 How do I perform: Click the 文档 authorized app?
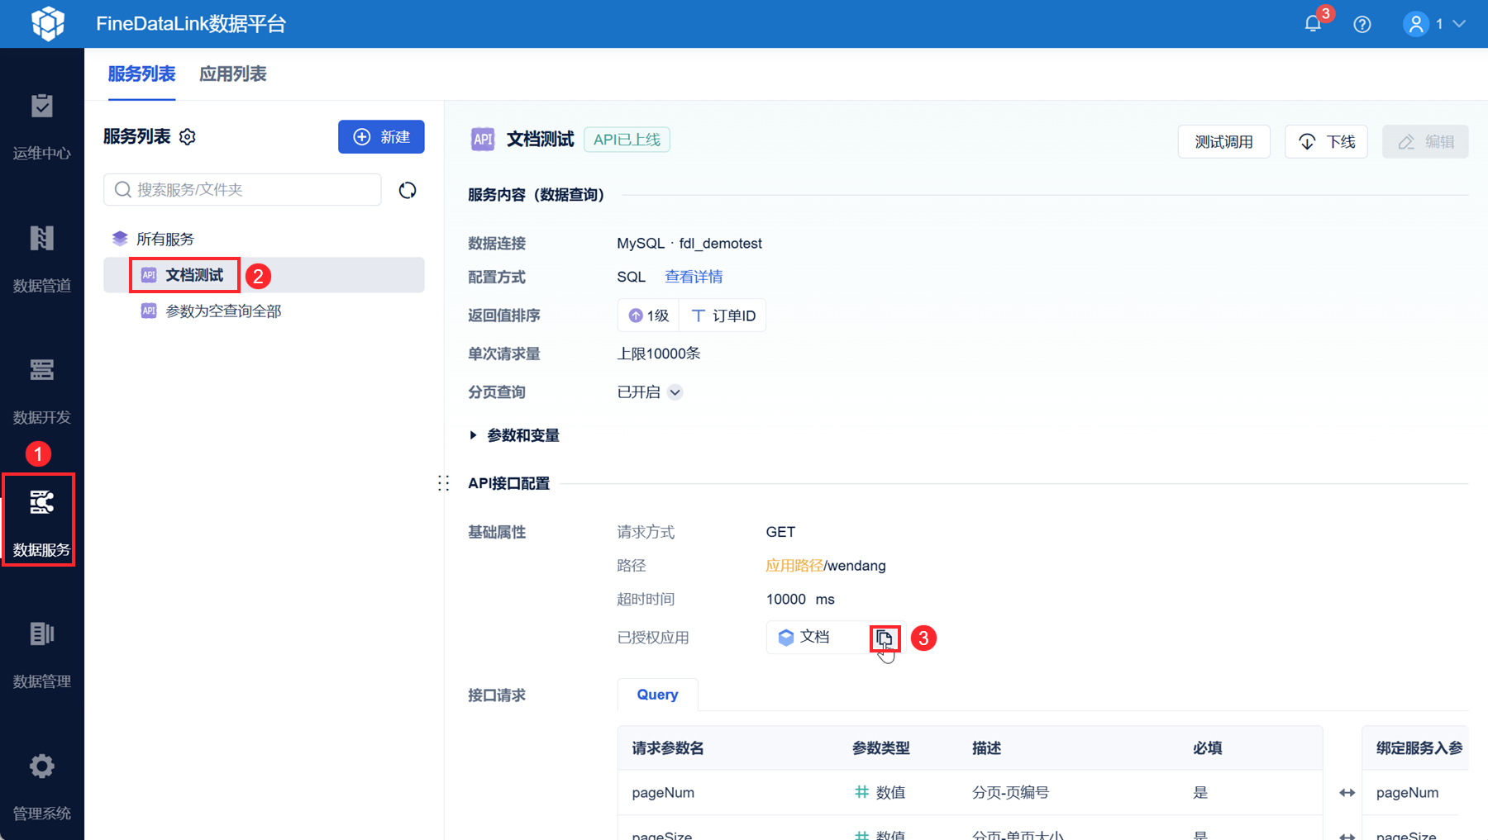[804, 637]
